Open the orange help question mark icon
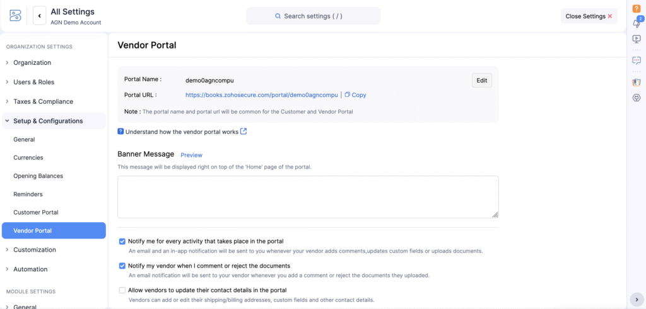Screen dimensions: 646x309 [636, 8]
